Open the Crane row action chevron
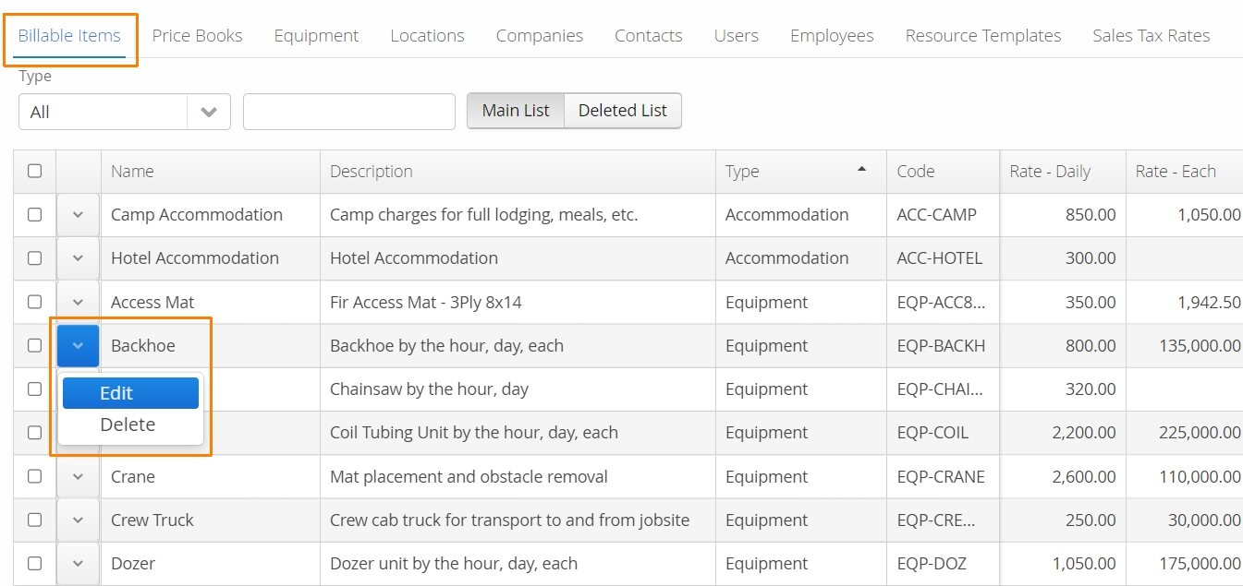 (x=78, y=476)
